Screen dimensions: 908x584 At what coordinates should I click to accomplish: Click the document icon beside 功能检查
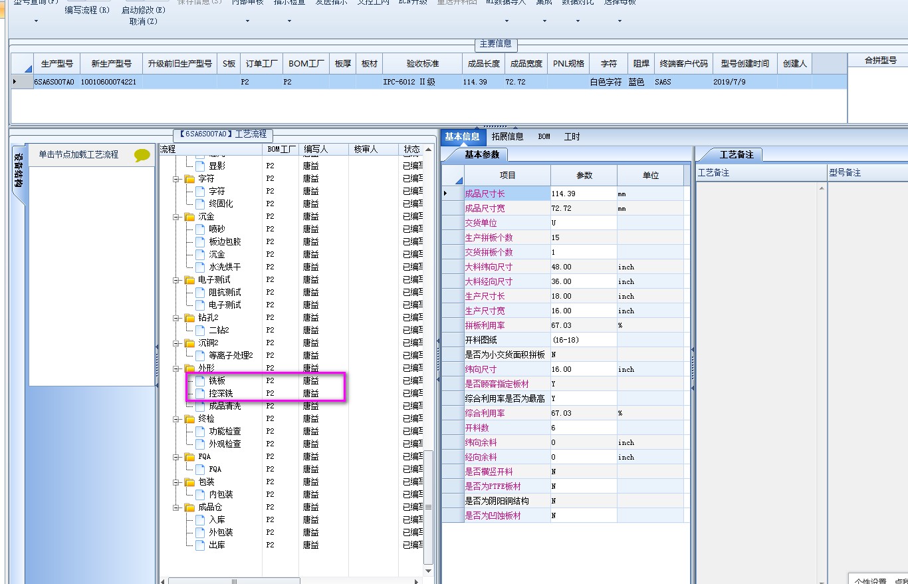click(201, 431)
